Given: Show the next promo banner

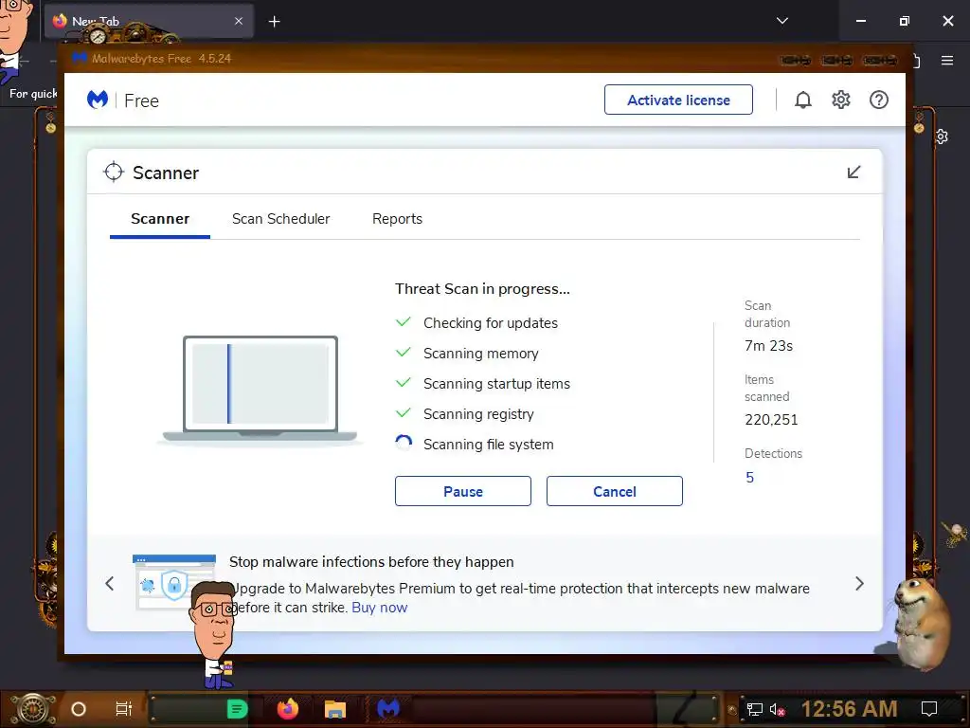Looking at the screenshot, I should (x=859, y=583).
